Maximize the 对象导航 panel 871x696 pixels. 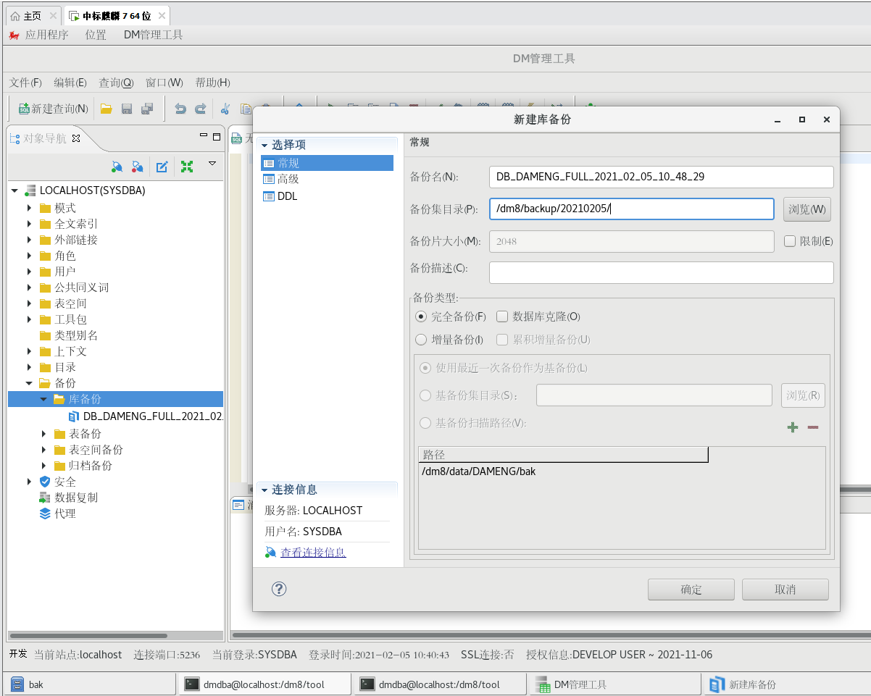tap(216, 136)
